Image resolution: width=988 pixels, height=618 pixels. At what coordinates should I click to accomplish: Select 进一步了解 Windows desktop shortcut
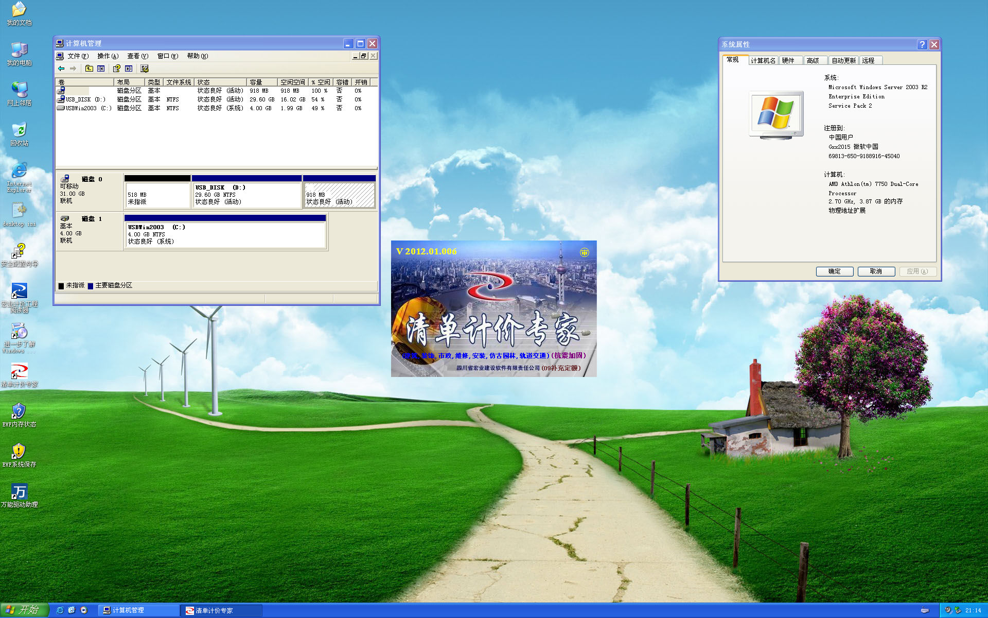pyautogui.click(x=19, y=338)
